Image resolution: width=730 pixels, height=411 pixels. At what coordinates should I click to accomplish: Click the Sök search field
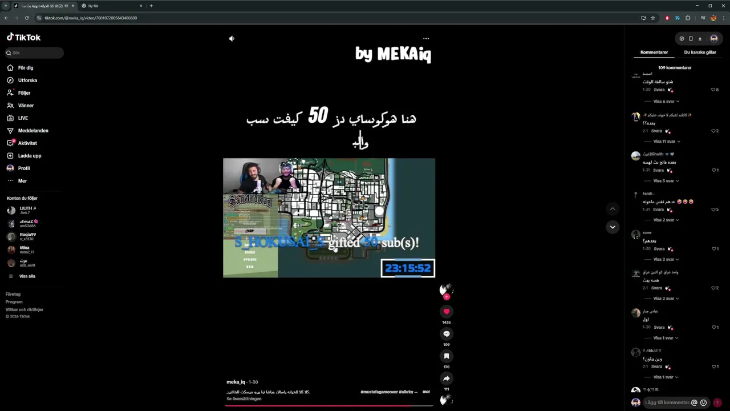click(34, 53)
